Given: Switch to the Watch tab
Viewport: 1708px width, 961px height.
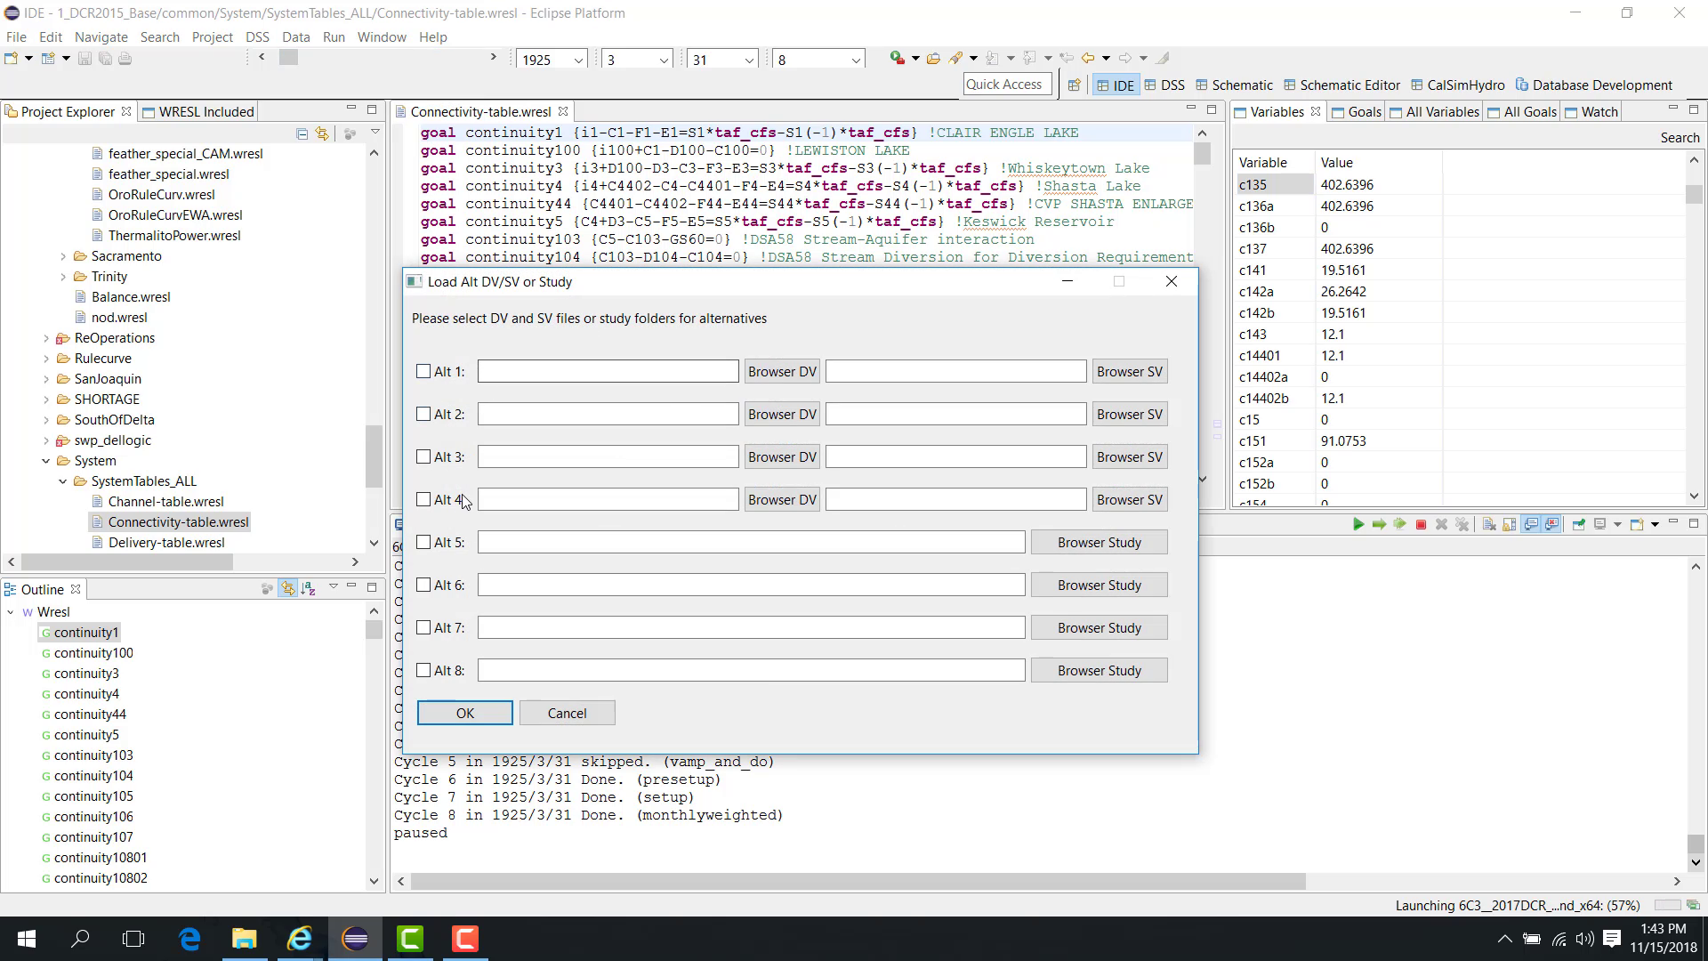Looking at the screenshot, I should pos(1591,111).
